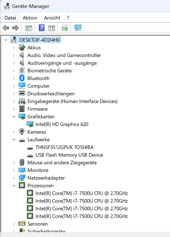Click the Computer category monitor icon
The height and width of the screenshot is (237, 170).
(22, 86)
